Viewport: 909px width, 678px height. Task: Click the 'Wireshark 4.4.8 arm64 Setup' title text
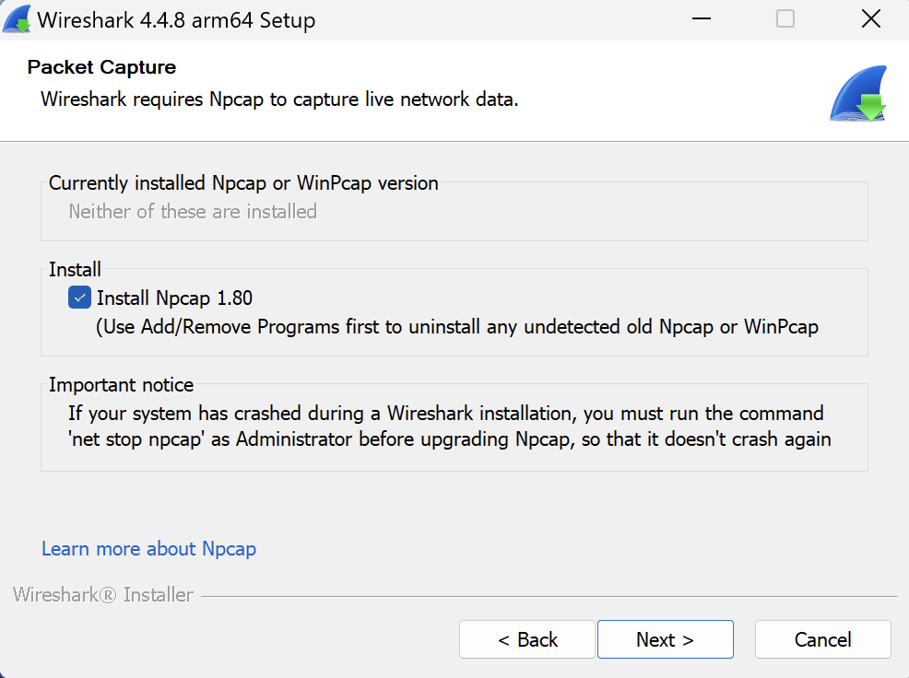[x=176, y=19]
